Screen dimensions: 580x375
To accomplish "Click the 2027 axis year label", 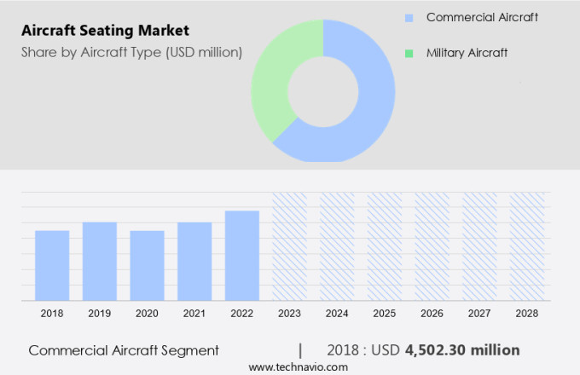I will tap(479, 314).
